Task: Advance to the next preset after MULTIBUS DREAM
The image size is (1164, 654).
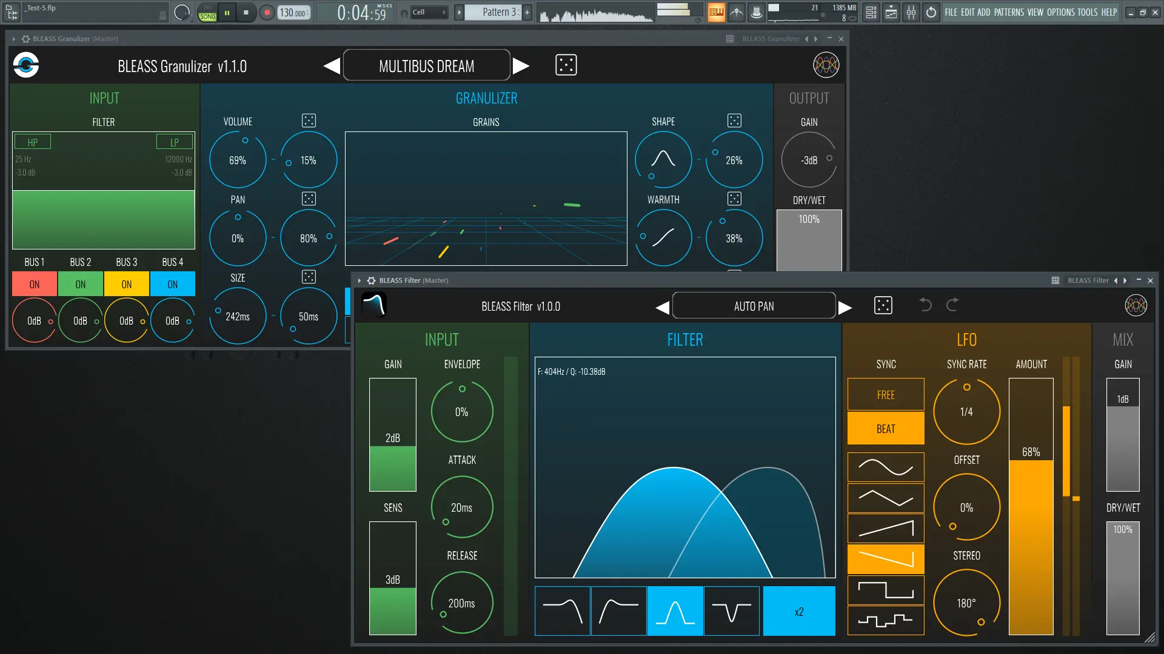Action: [x=521, y=65]
